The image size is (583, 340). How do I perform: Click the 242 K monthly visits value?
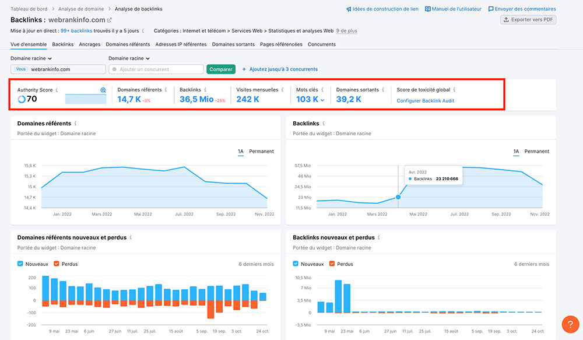pos(248,99)
